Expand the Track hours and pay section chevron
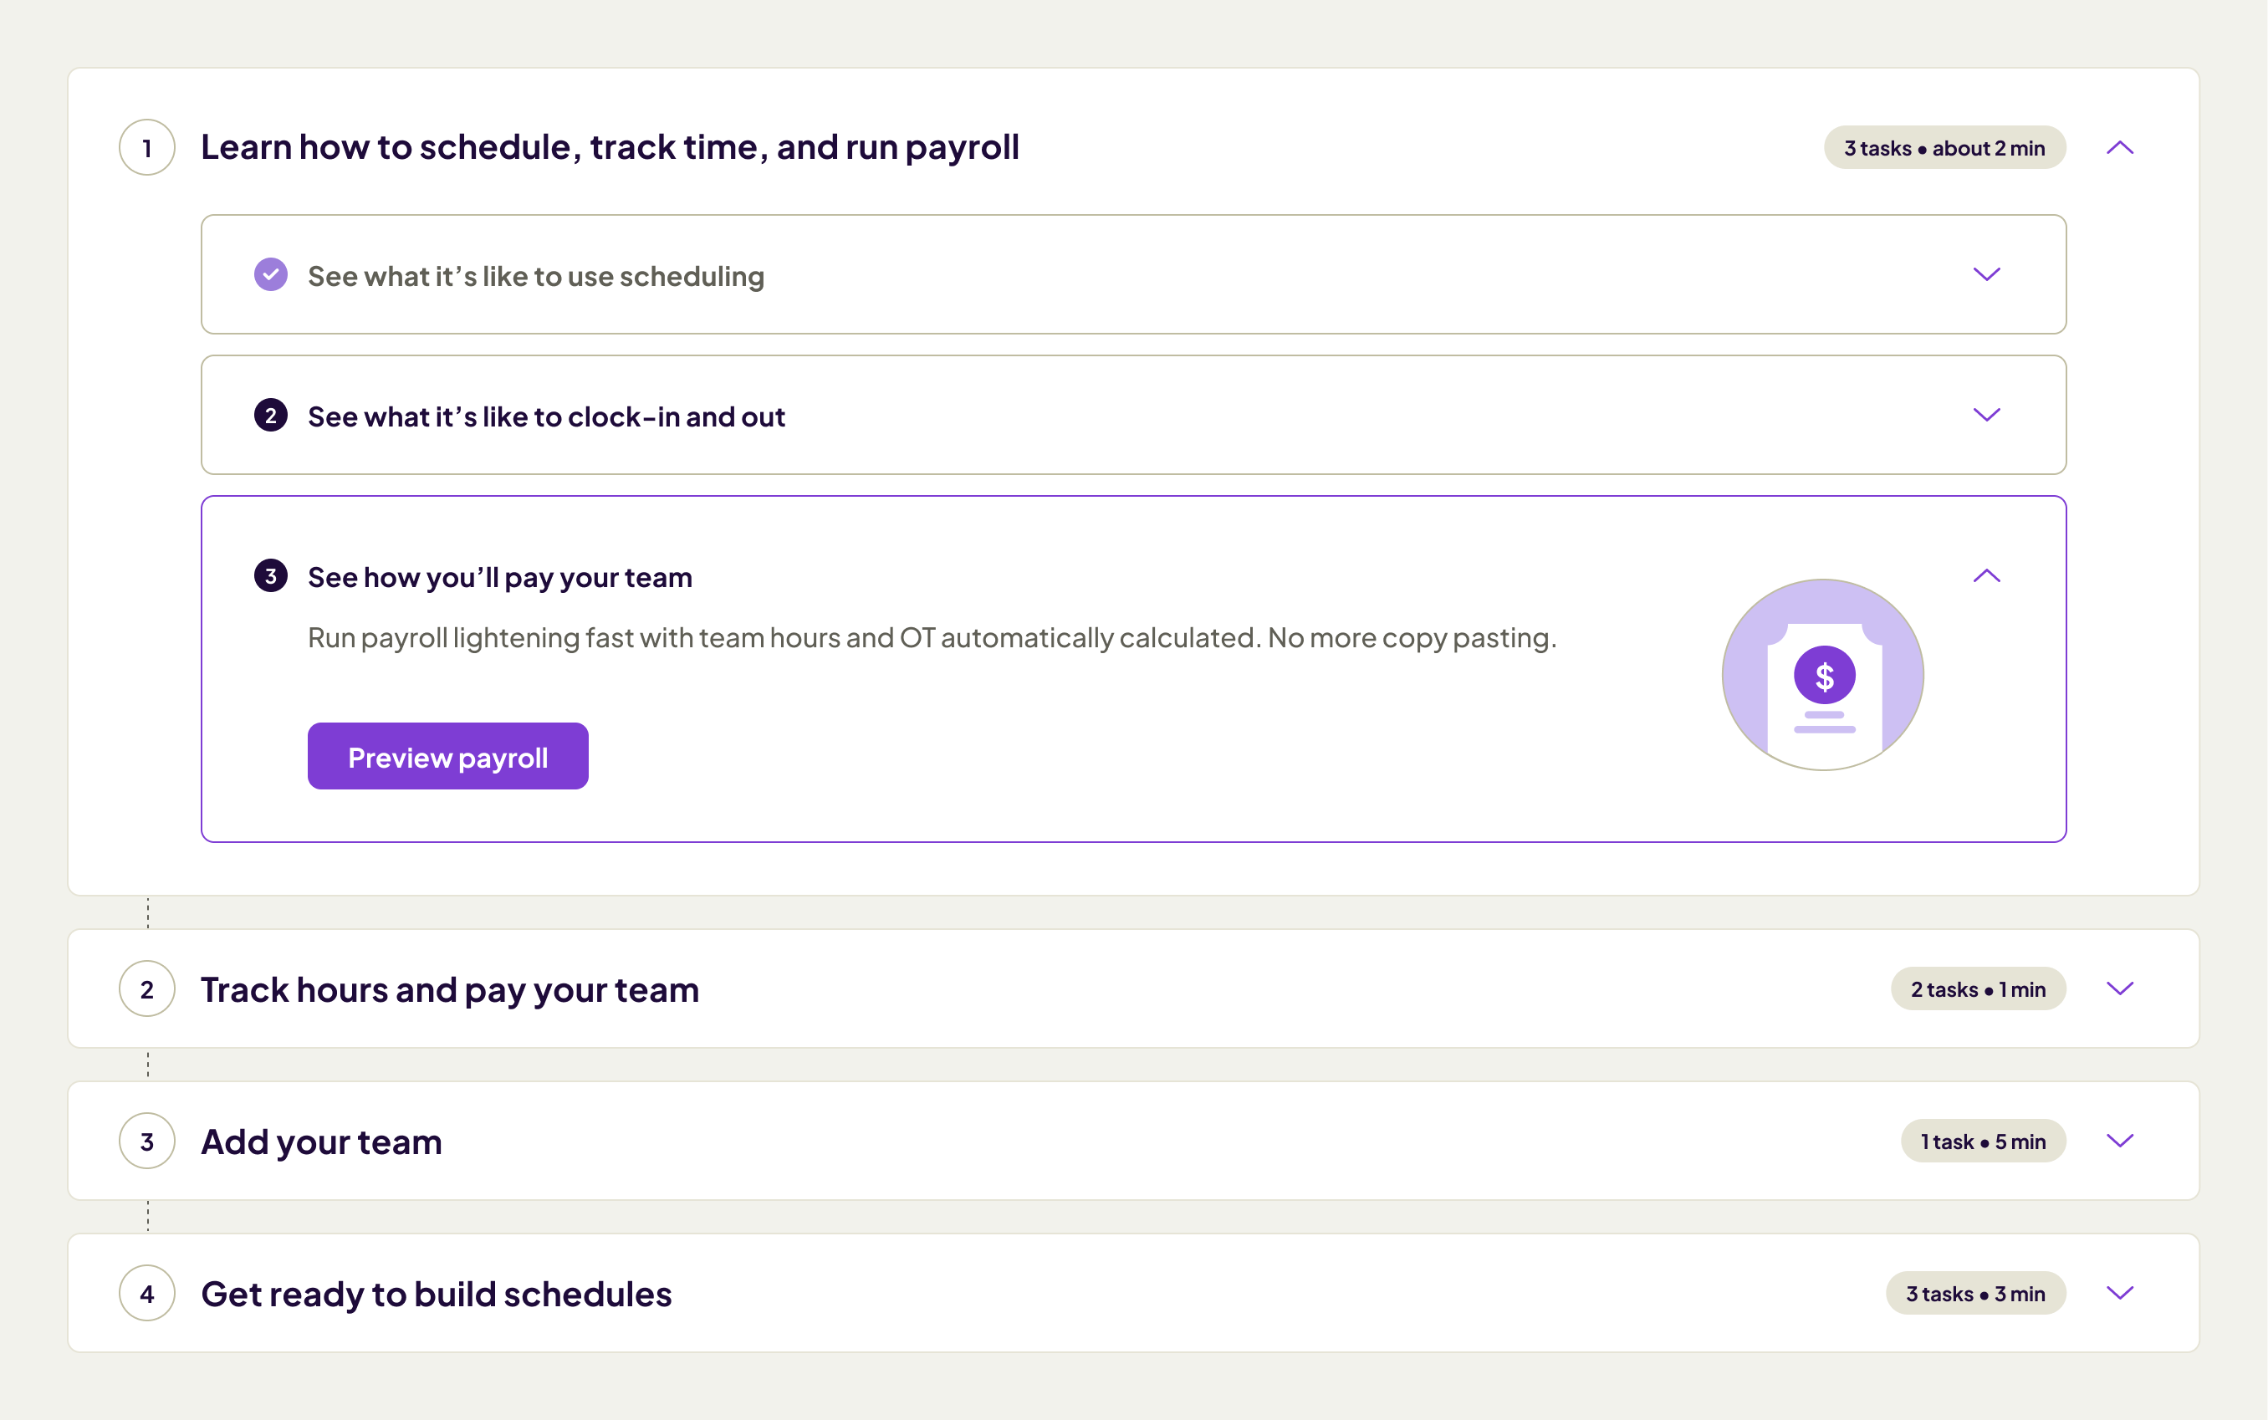 click(x=2120, y=988)
